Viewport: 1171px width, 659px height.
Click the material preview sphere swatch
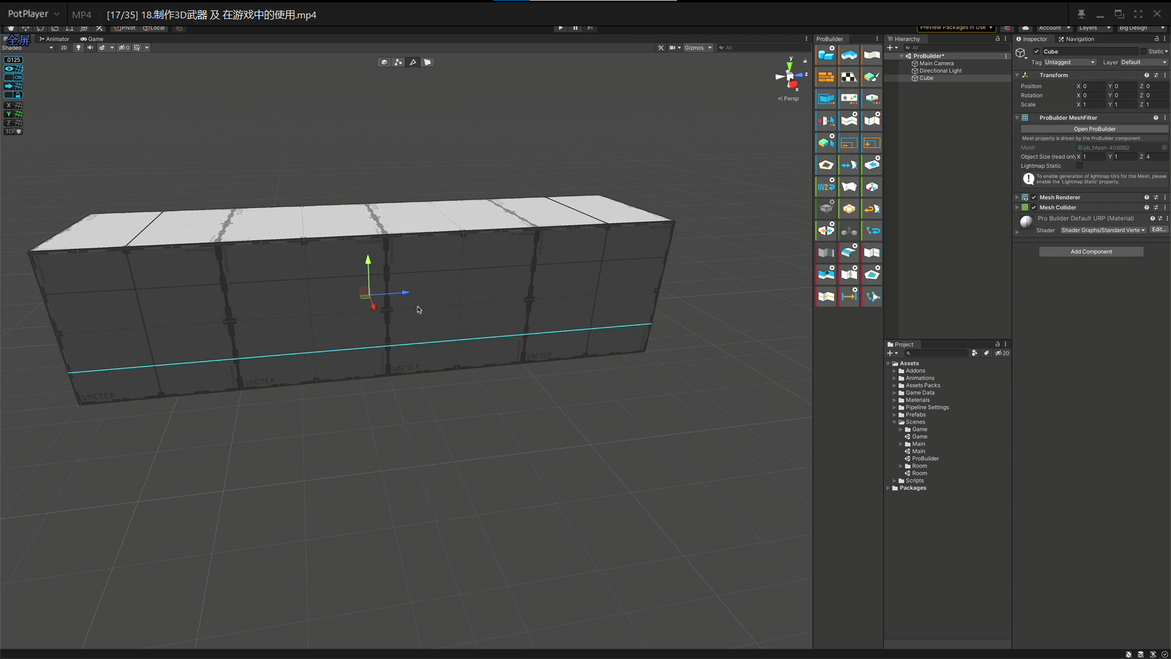1026,222
